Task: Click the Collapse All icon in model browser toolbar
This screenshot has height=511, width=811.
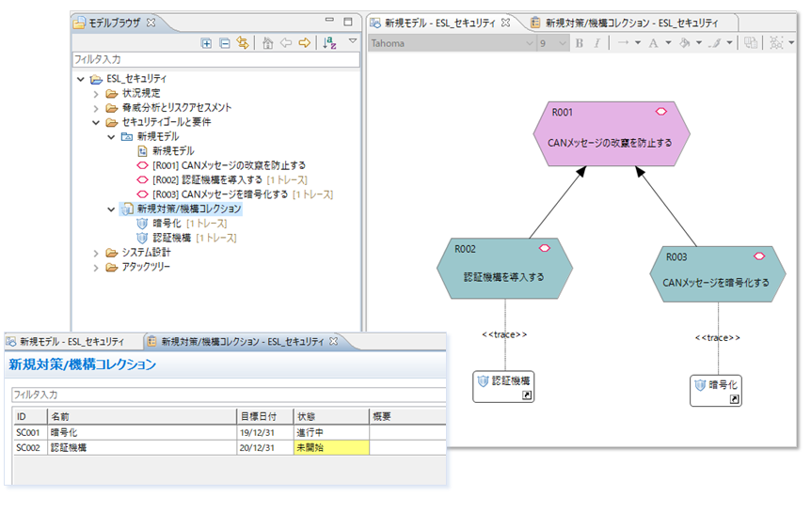Action: [225, 43]
